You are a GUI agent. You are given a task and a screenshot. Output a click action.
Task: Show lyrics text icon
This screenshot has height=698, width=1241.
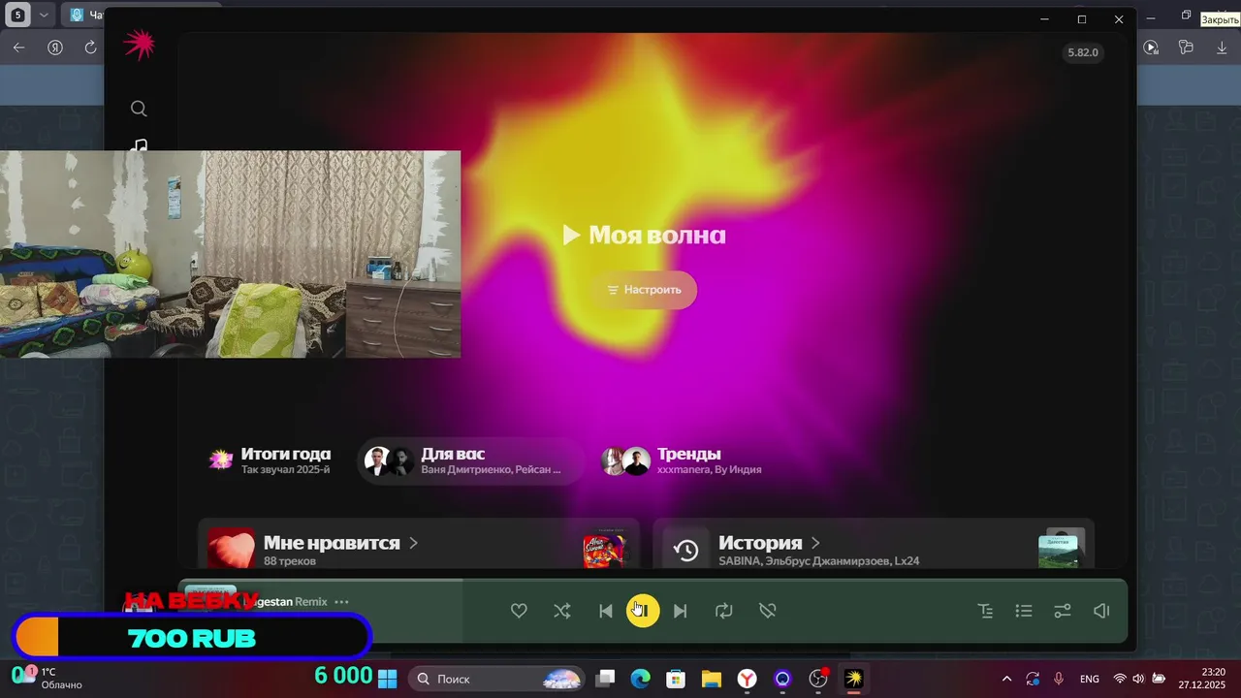click(x=985, y=611)
